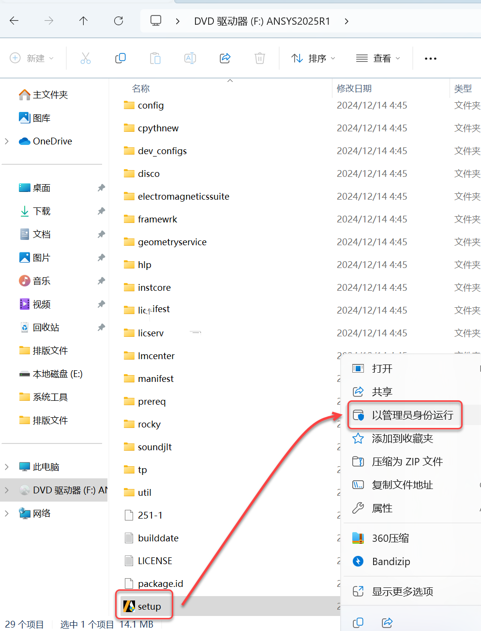Image resolution: width=481 pixels, height=631 pixels.
Task: Click the copy icon at context menu bottom
Action: pyautogui.click(x=358, y=623)
